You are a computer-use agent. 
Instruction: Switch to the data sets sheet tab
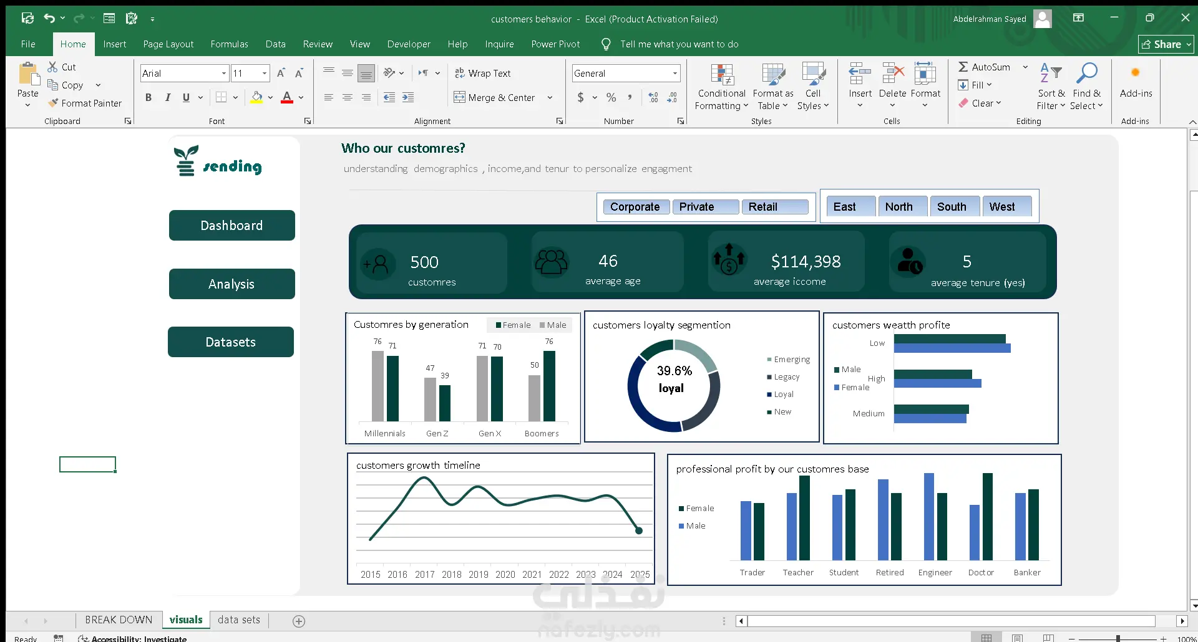(x=239, y=620)
